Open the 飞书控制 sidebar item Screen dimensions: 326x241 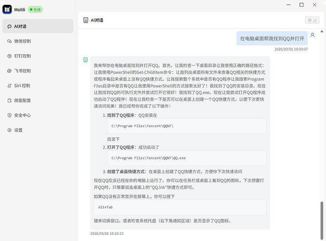click(x=38, y=71)
